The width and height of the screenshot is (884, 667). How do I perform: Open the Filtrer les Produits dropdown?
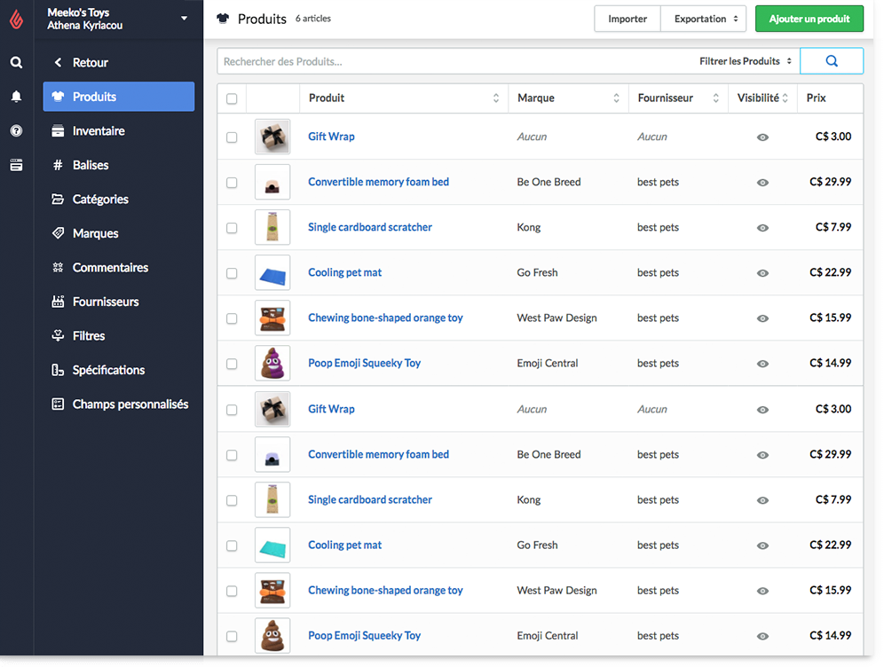click(746, 61)
